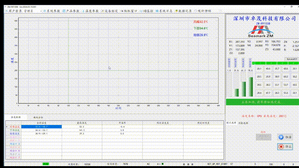
Task: Switch to the 温度数据 tab
Action: click(16, 117)
